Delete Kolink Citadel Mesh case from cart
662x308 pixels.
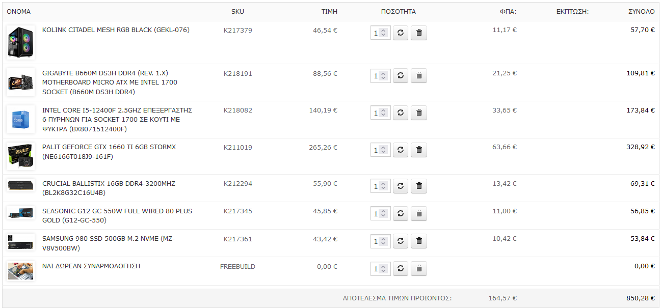[419, 33]
